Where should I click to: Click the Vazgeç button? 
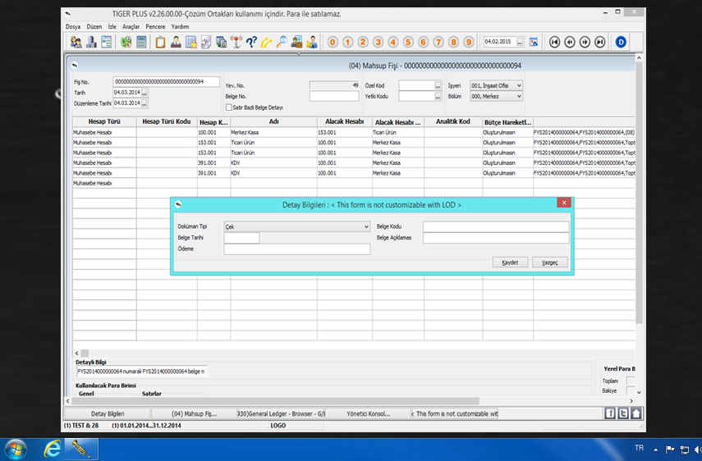550,262
